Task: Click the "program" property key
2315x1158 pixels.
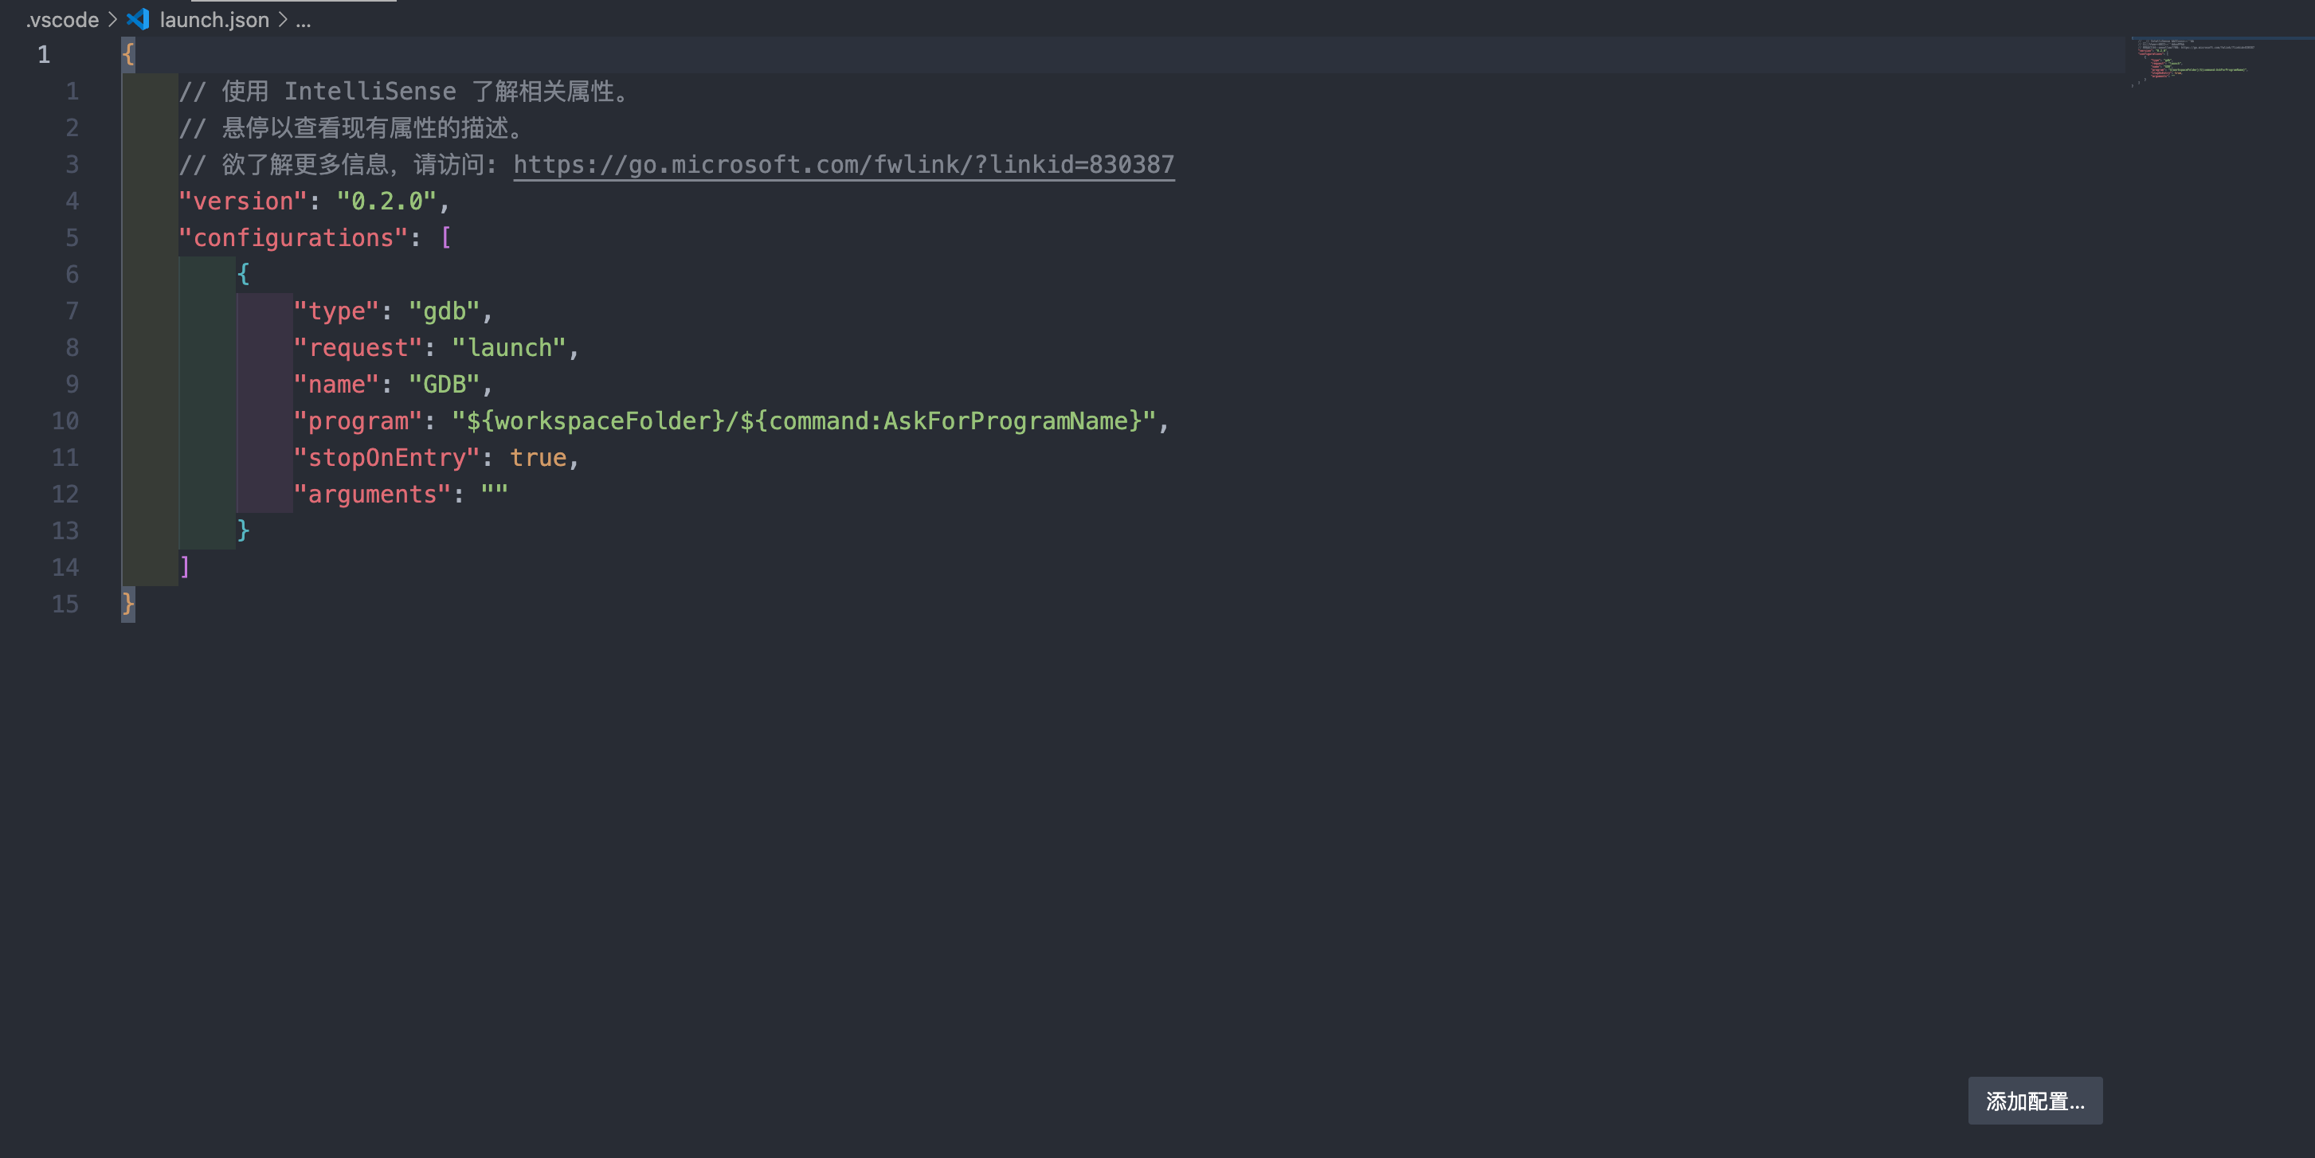Action: (x=358, y=421)
